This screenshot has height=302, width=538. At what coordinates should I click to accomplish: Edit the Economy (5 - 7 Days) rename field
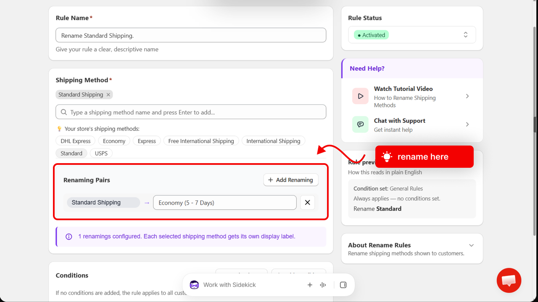click(x=225, y=203)
